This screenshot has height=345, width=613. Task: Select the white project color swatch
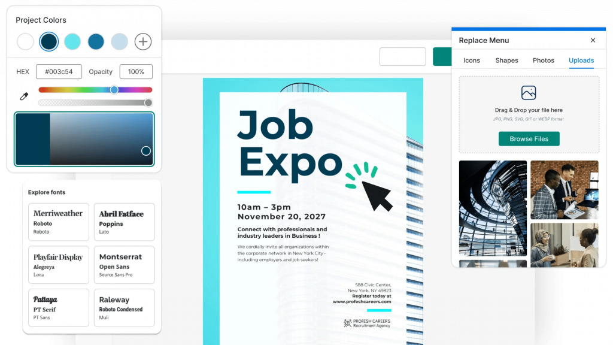pyautogui.click(x=25, y=41)
